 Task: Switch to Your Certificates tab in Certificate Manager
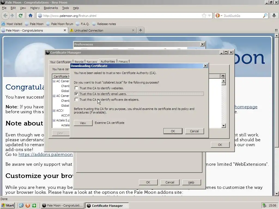[x=61, y=62]
